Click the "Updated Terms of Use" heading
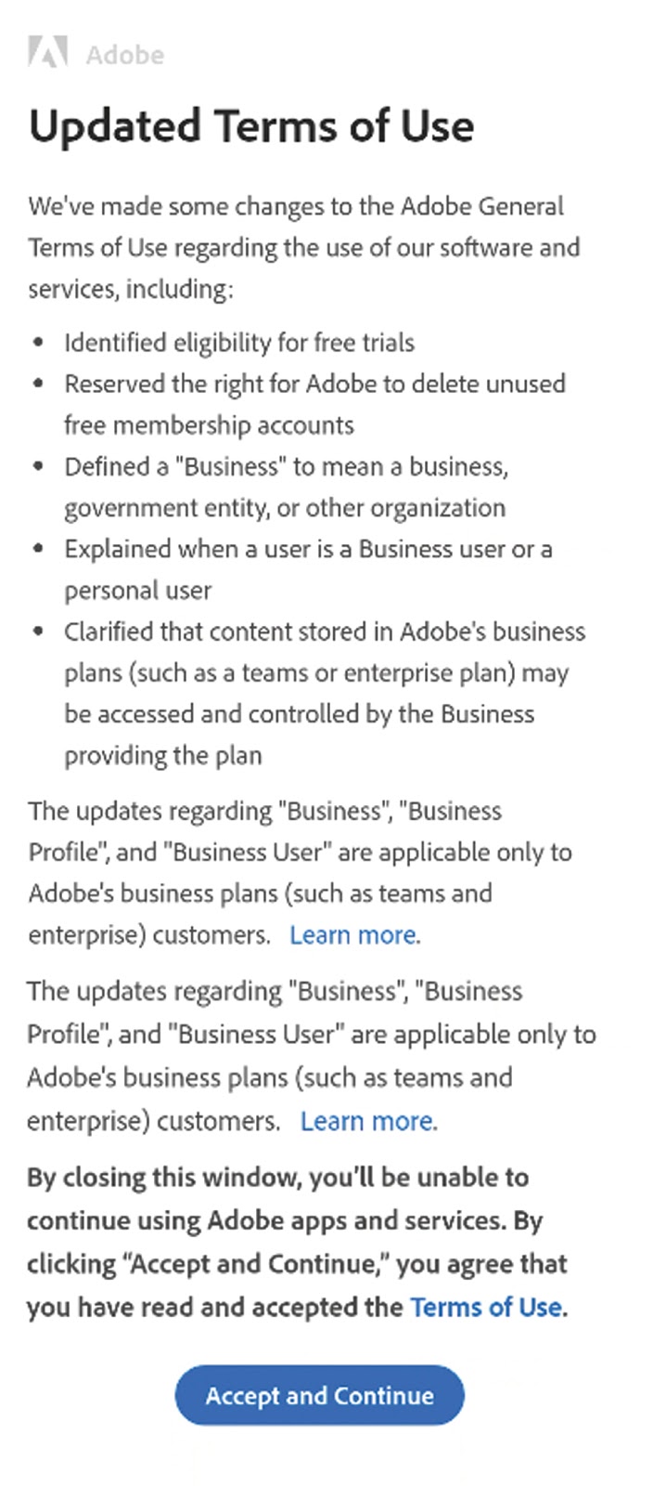The height and width of the screenshot is (1486, 666). (251, 126)
